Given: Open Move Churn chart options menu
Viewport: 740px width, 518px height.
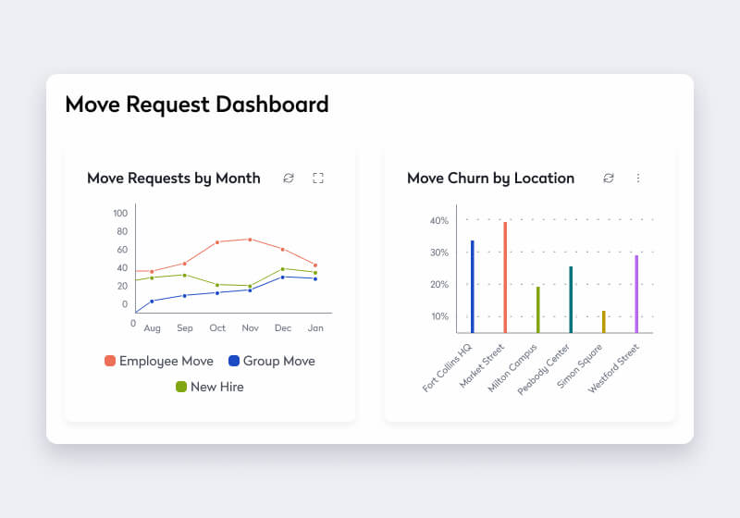Looking at the screenshot, I should (638, 178).
